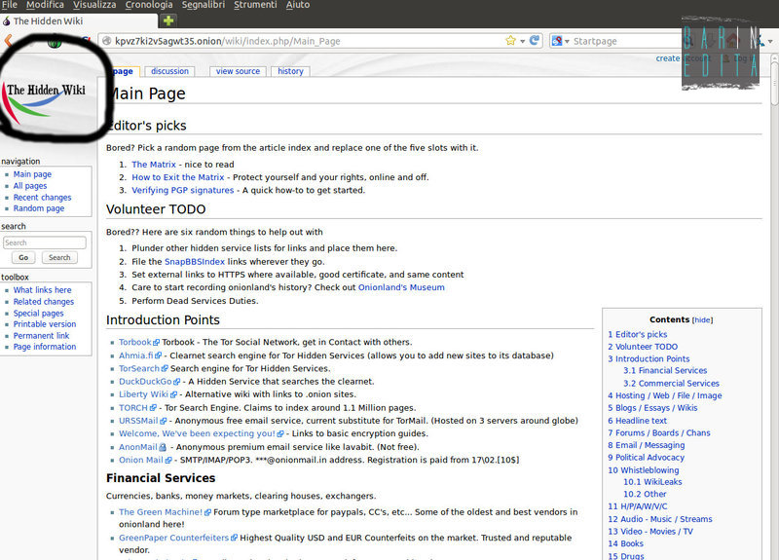Open the Modifica menu

point(45,5)
